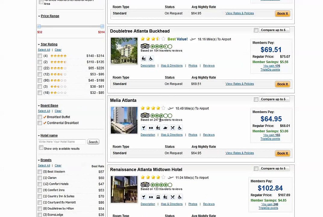Click Melia Atlanta swimming pool icon
The height and width of the screenshot is (217, 323).
pos(165,128)
